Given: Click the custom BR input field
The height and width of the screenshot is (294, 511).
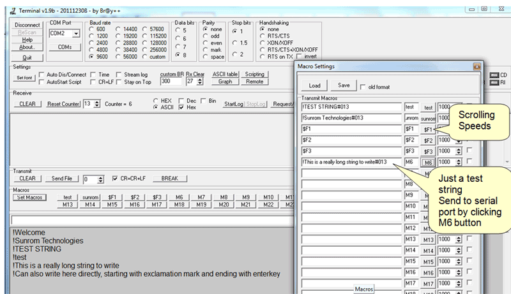Looking at the screenshot, I should (x=171, y=82).
